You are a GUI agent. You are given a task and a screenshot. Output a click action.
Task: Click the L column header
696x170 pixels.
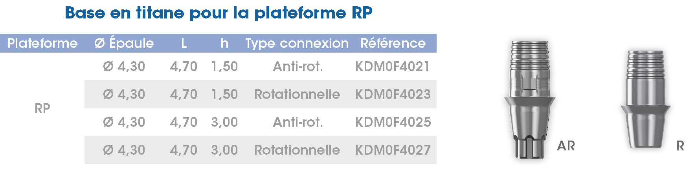(184, 43)
